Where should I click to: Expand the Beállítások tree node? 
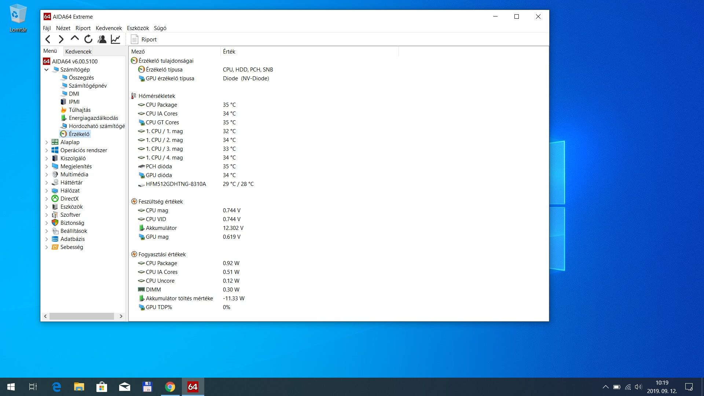click(x=47, y=231)
